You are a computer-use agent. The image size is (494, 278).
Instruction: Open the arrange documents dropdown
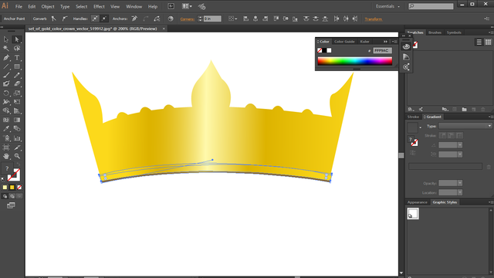coord(187,6)
